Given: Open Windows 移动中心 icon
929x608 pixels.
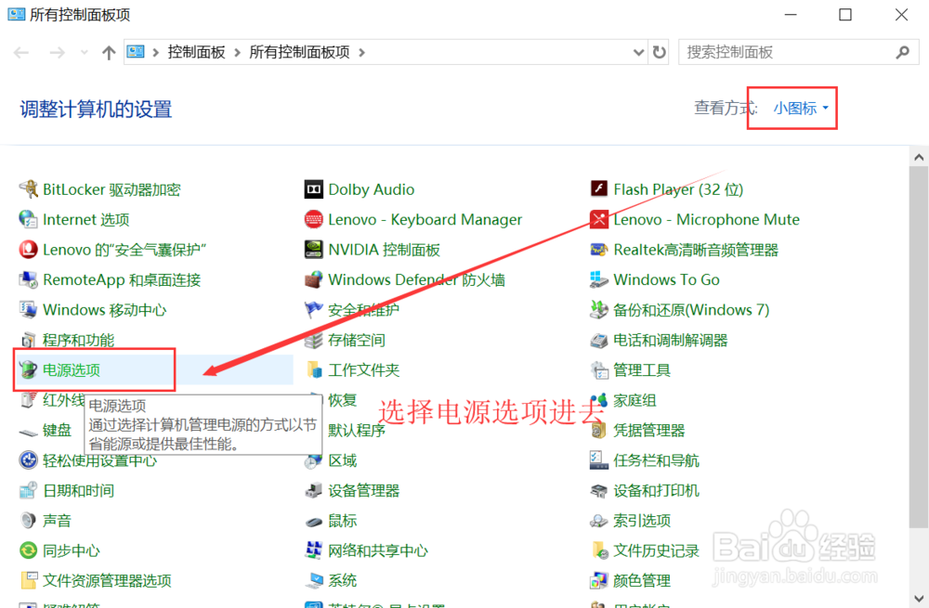Looking at the screenshot, I should tap(29, 310).
